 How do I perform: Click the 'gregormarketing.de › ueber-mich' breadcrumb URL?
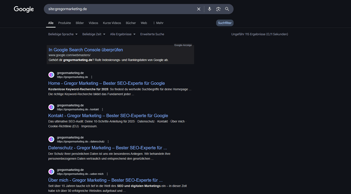click(x=80, y=174)
